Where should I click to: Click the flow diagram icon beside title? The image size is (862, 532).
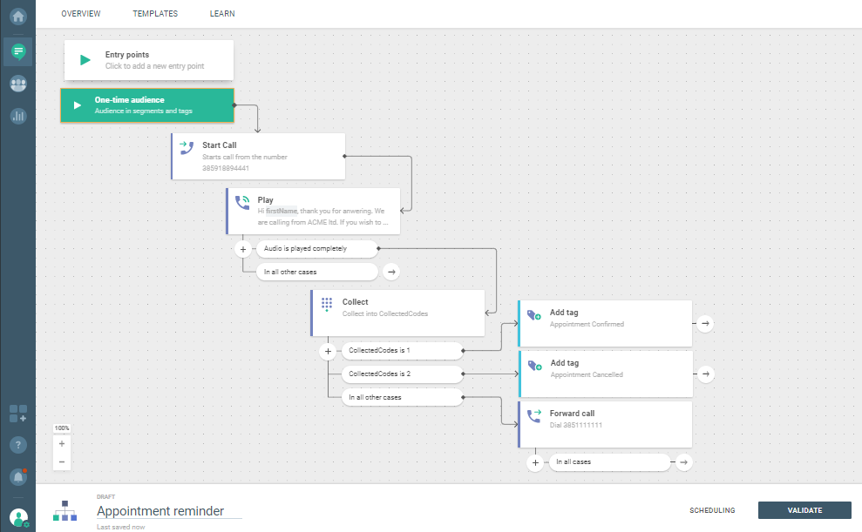click(65, 510)
